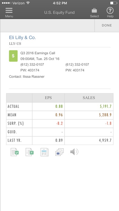
Task: Tap the DONE button
Action: pos(107,25)
